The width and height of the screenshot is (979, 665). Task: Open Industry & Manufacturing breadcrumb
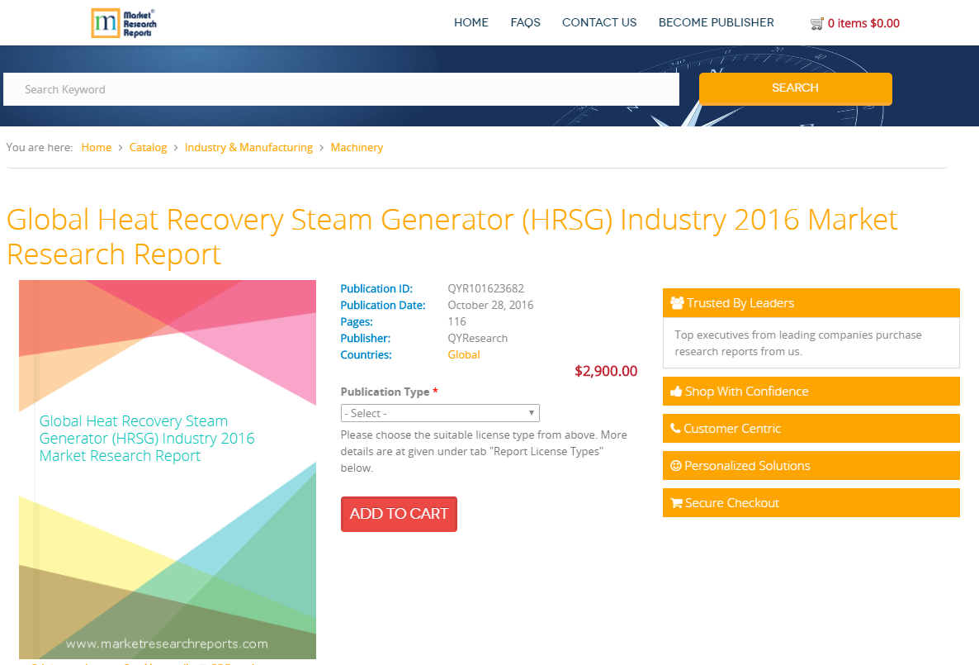pos(248,148)
